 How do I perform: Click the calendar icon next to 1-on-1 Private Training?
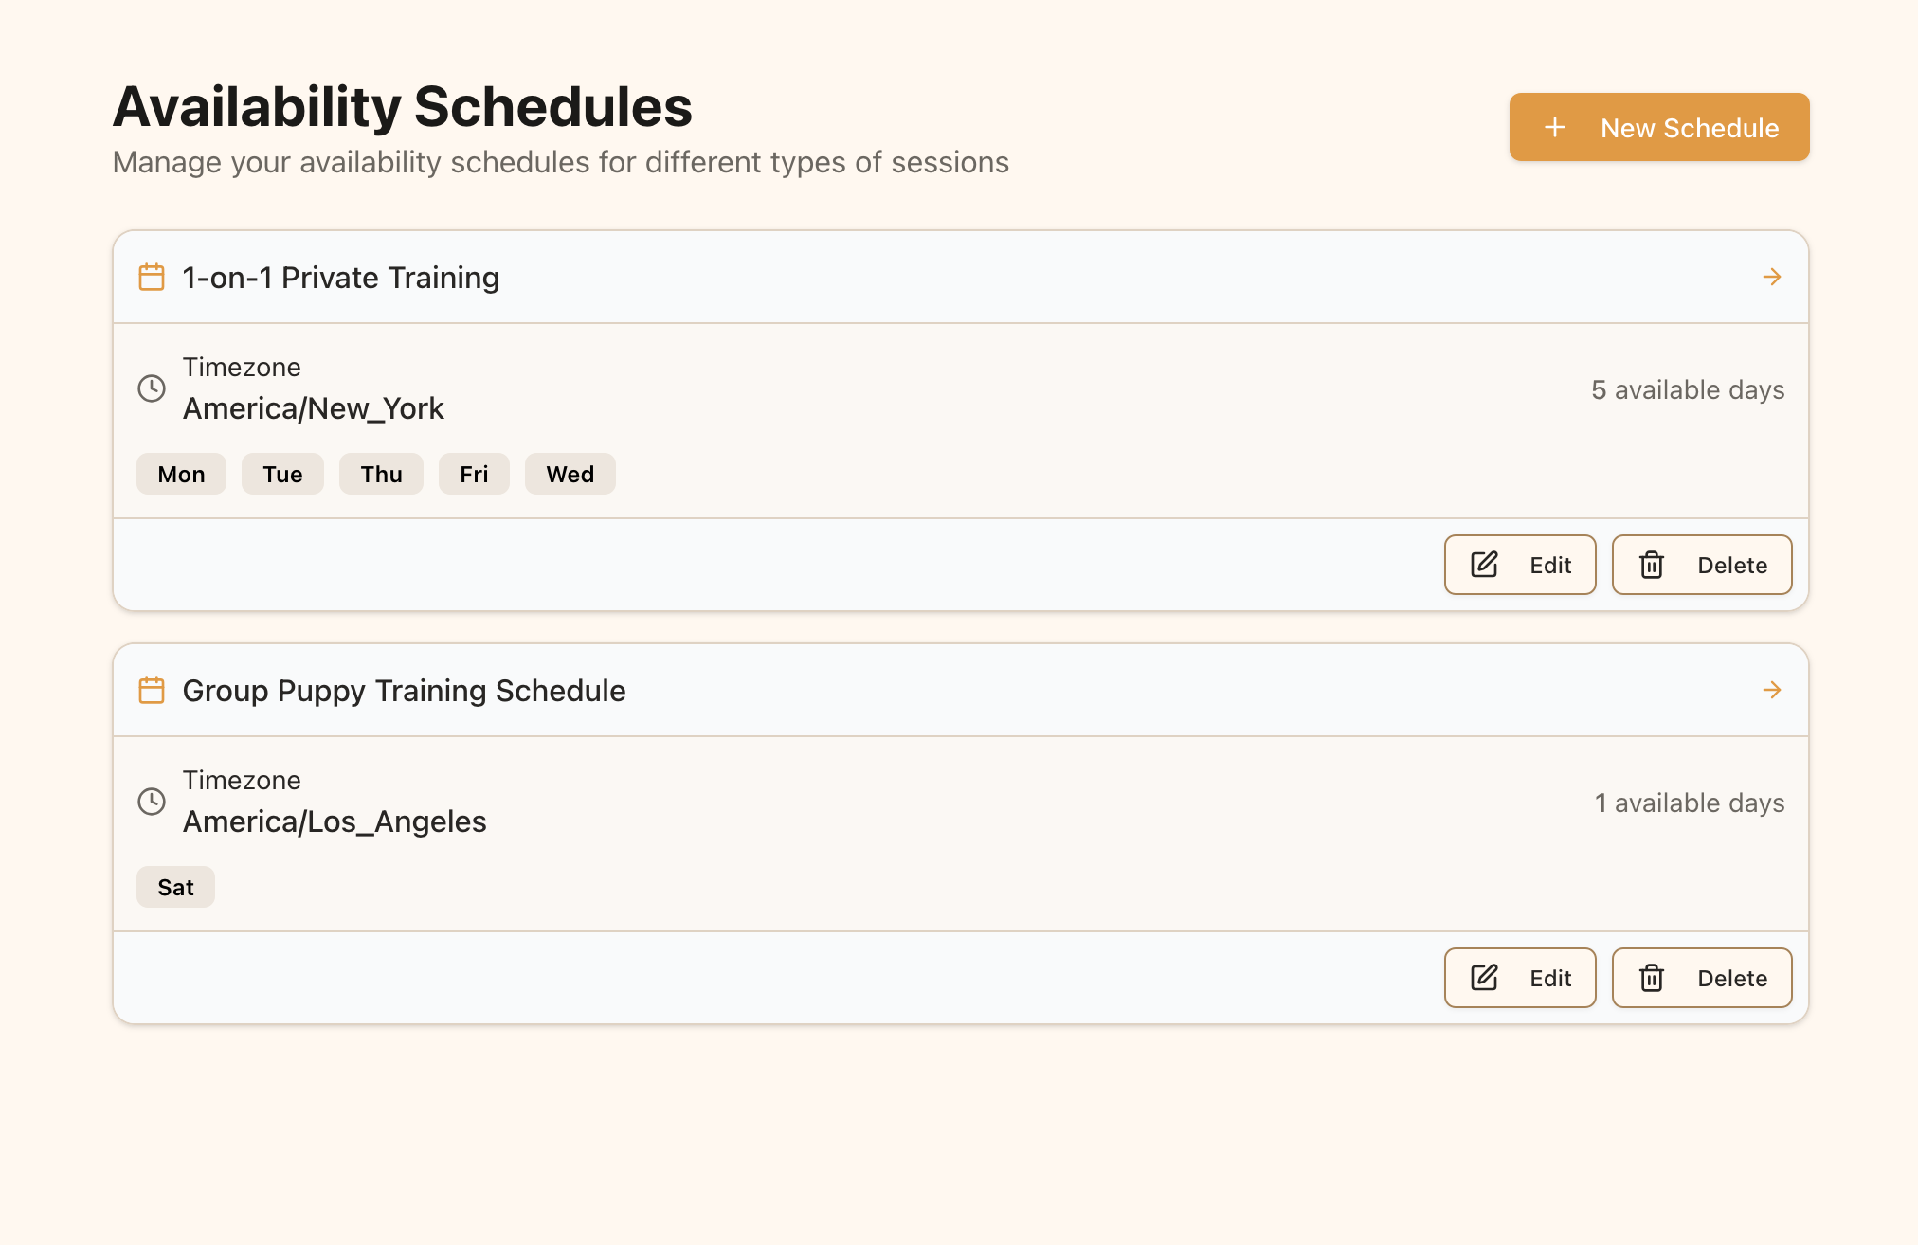click(151, 277)
